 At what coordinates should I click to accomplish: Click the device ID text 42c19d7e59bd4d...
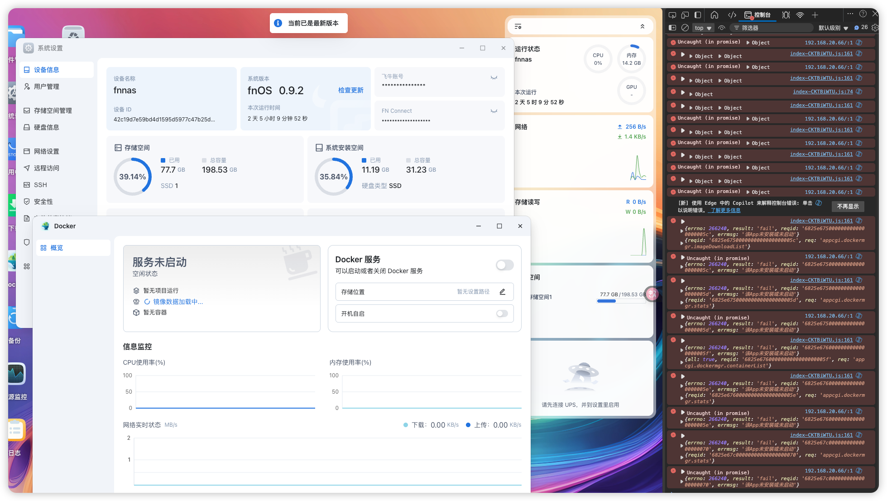click(164, 120)
